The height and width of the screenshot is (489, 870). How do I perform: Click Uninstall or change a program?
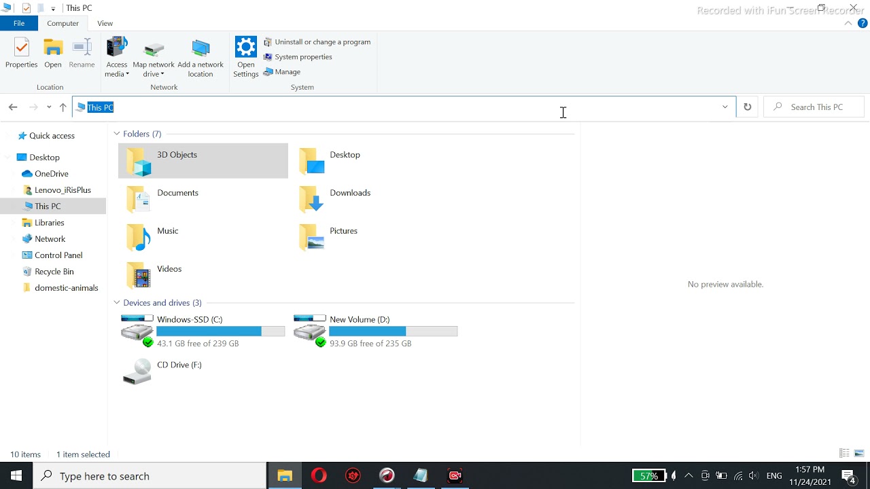(317, 42)
